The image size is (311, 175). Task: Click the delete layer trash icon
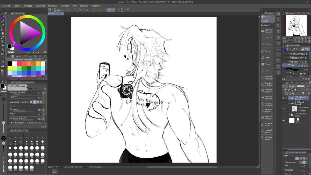tap(309, 93)
